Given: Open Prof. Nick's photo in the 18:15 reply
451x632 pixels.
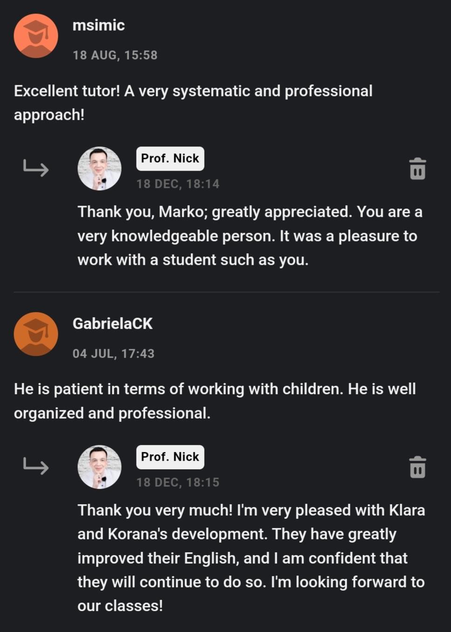Looking at the screenshot, I should point(99,467).
